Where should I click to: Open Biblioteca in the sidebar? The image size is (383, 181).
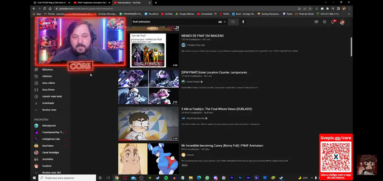tap(47, 70)
